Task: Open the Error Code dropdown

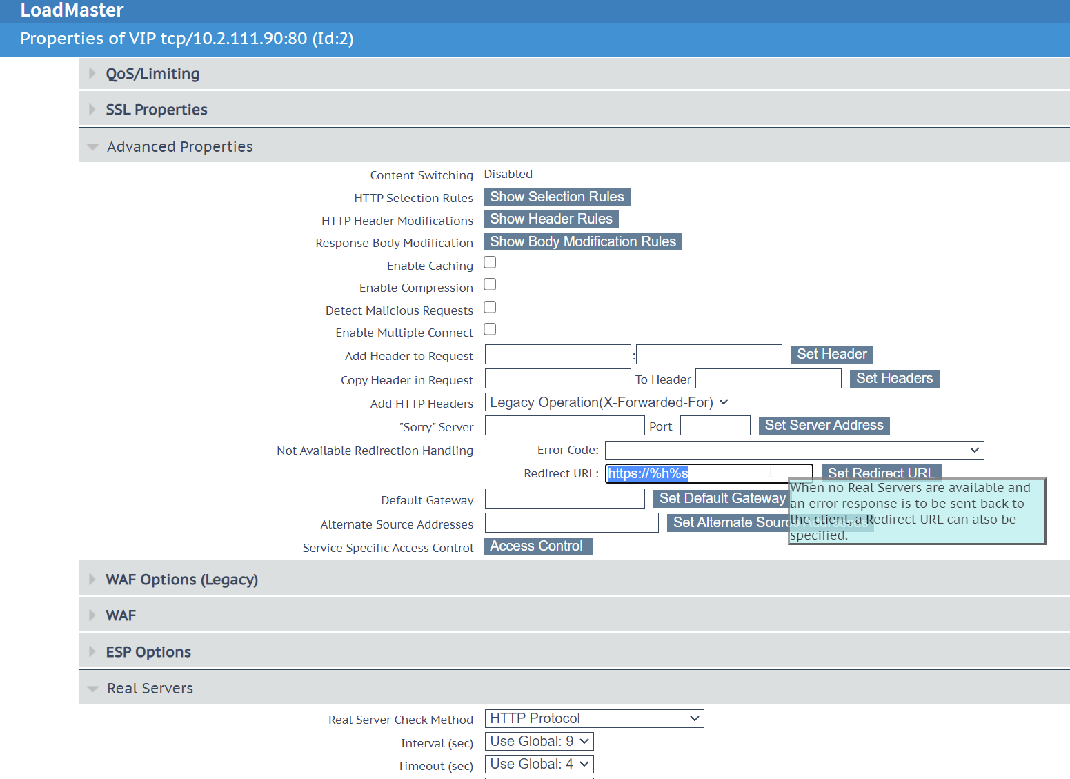Action: (795, 451)
